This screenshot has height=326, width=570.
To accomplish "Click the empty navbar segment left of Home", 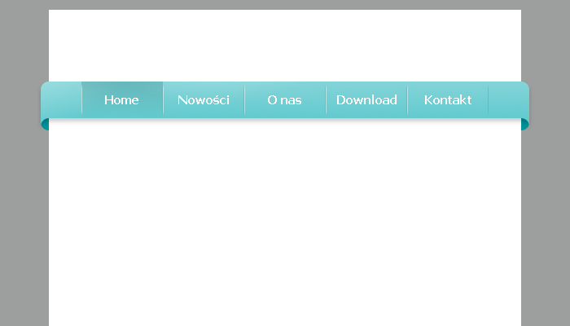I will [x=61, y=99].
